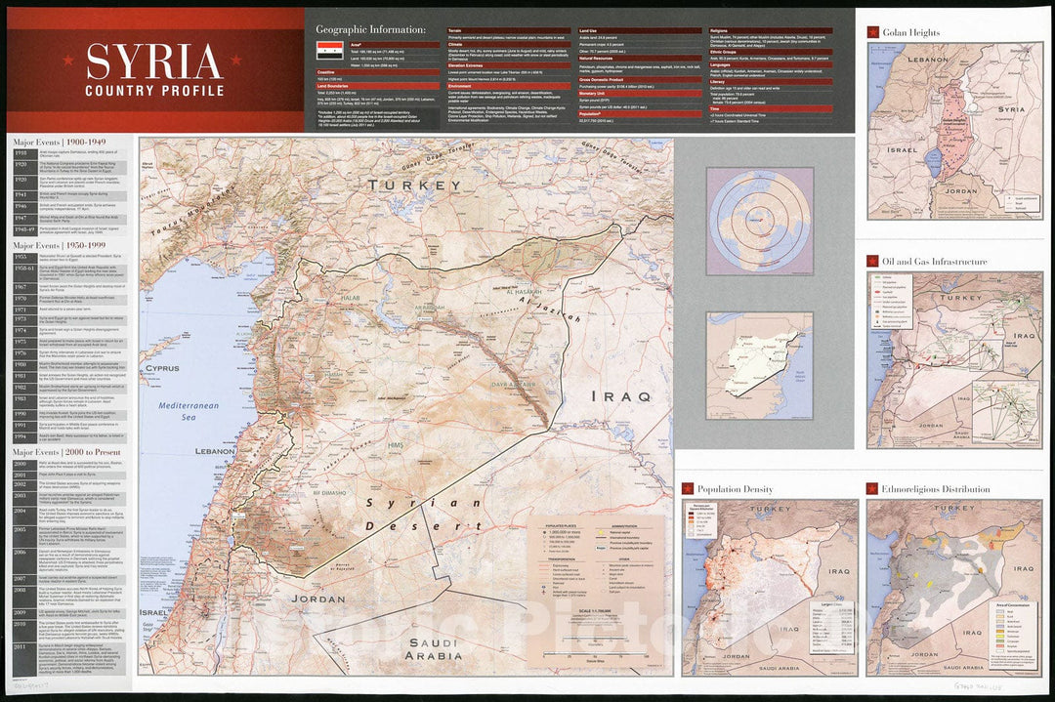The image size is (1055, 702).
Task: Click the 1918 year marker in the timeline
Action: tap(21, 154)
